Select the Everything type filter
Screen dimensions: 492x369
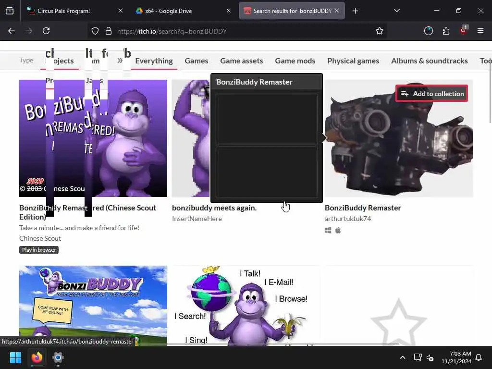pos(154,61)
